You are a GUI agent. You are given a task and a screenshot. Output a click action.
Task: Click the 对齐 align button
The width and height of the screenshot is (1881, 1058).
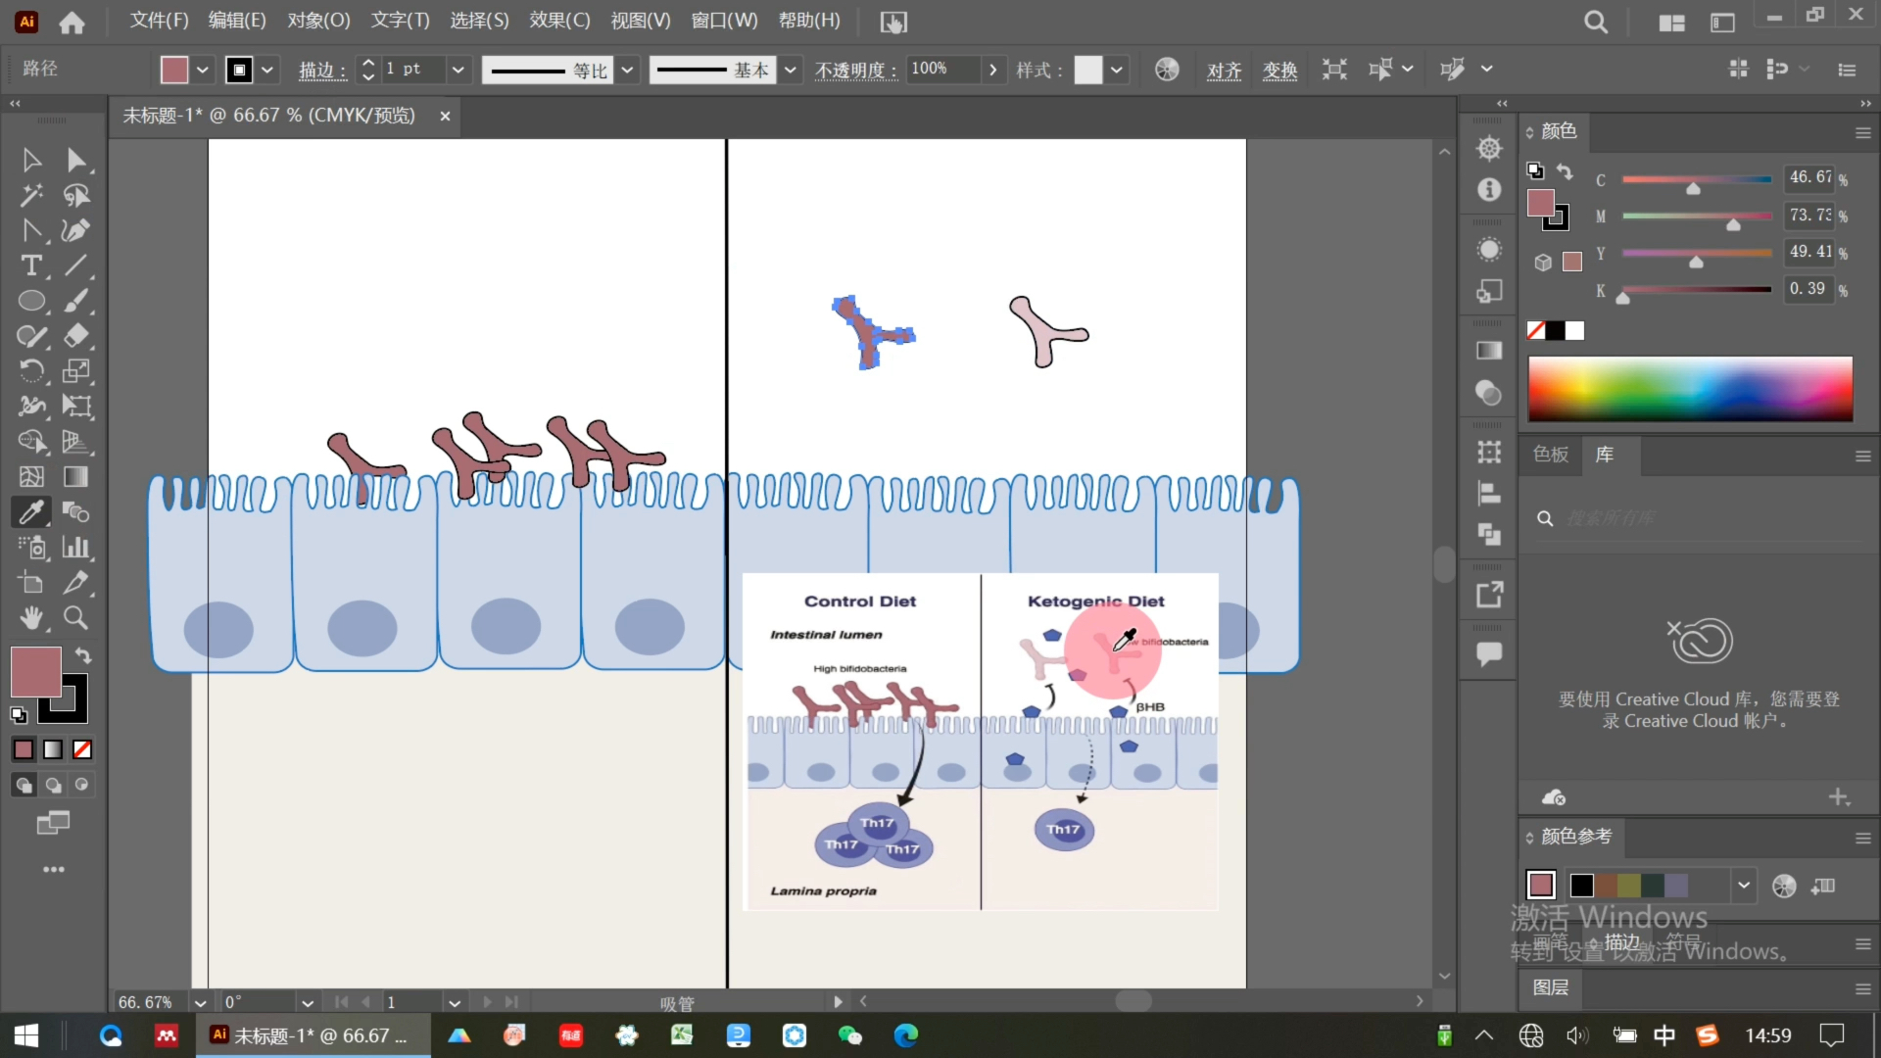1224,71
